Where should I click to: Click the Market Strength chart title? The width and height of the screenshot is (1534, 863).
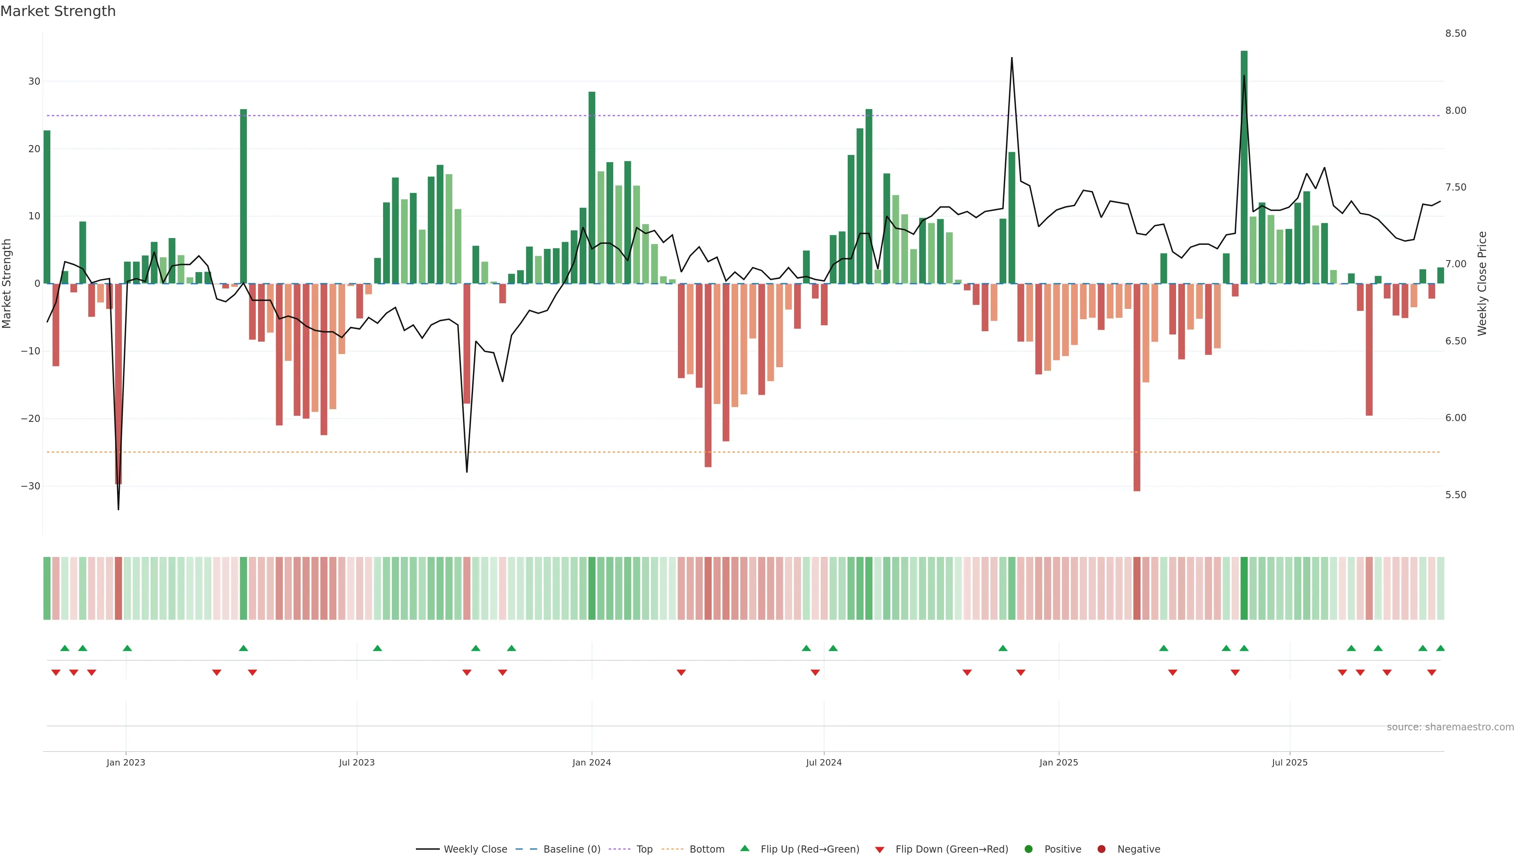click(58, 11)
